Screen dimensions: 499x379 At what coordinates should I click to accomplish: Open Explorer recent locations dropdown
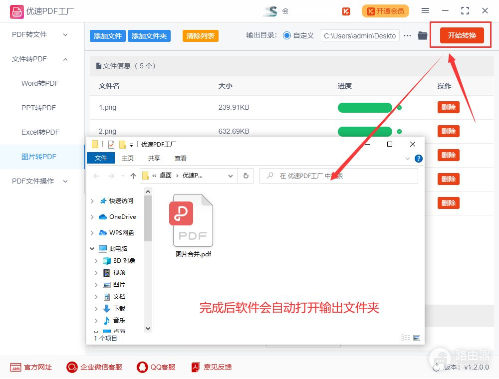pyautogui.click(x=123, y=176)
